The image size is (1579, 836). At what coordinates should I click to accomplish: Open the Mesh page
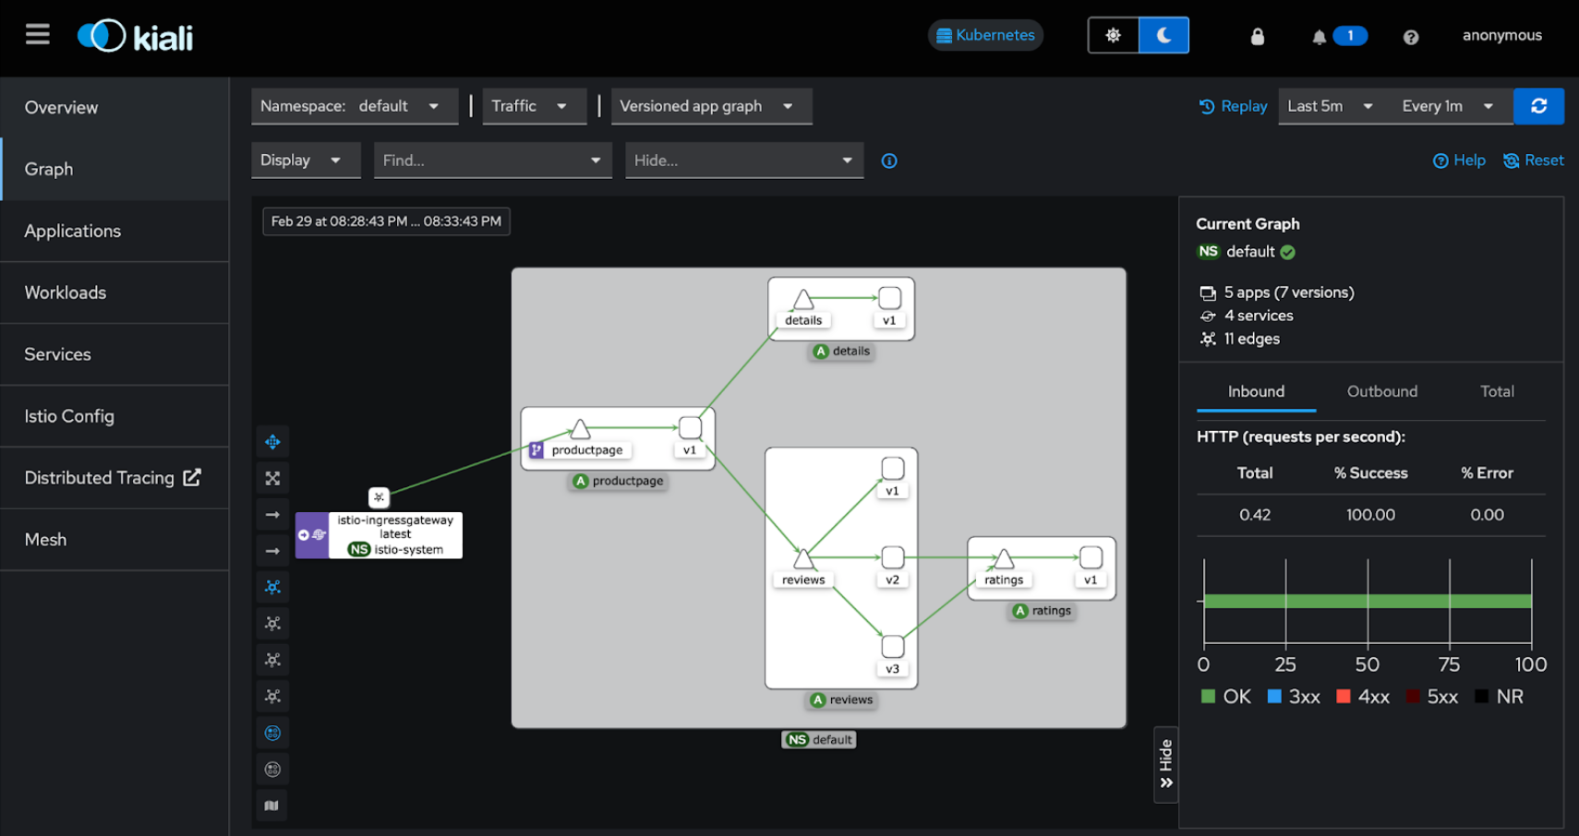(115, 540)
